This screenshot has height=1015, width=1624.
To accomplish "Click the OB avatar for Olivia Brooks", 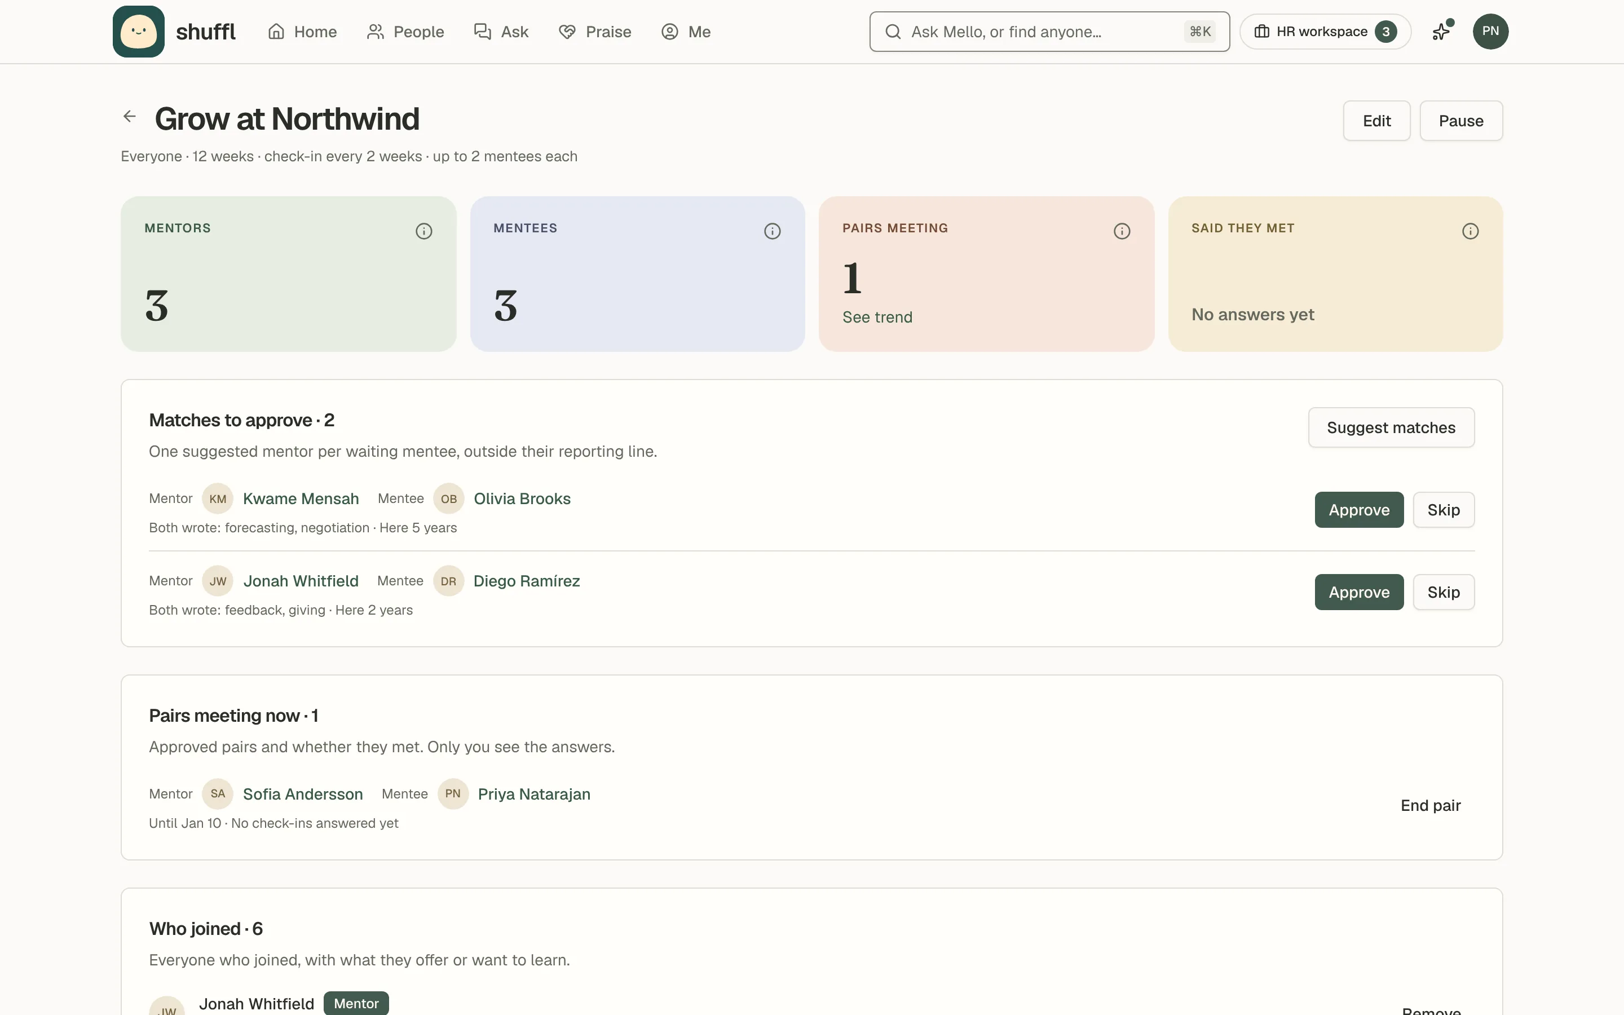I will [449, 499].
